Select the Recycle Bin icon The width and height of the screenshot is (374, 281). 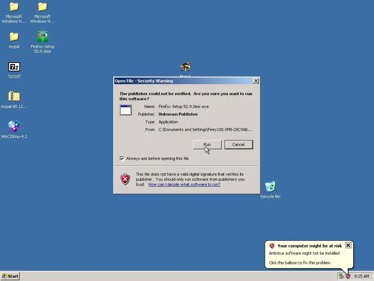[x=270, y=186]
